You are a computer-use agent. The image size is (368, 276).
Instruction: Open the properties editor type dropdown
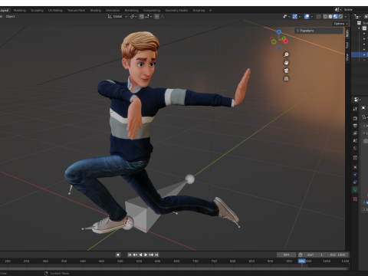click(357, 100)
